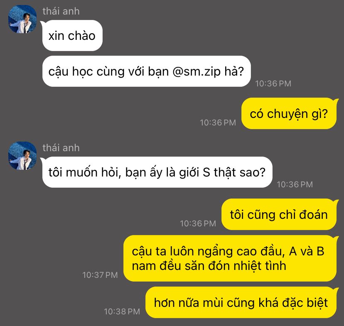Tap the yellow 'tôi cũng chỉ đoán' bubble
Image resolution: width=344 pixels, height=326 pixels.
point(279,214)
